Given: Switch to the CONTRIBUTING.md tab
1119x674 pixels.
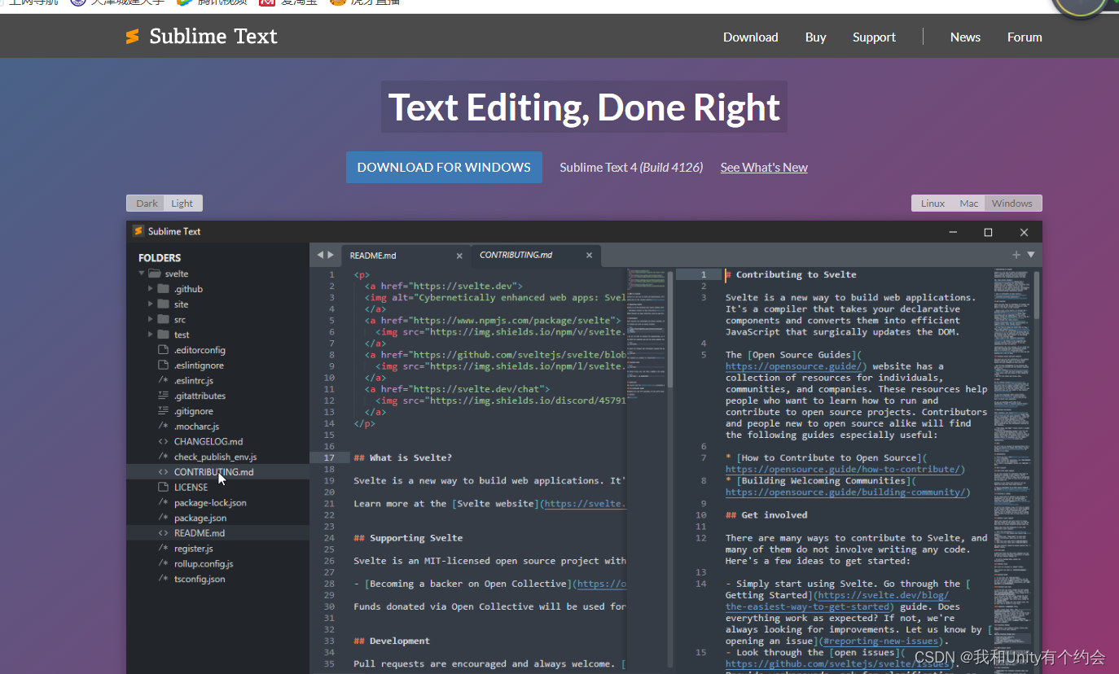Looking at the screenshot, I should pyautogui.click(x=536, y=256).
